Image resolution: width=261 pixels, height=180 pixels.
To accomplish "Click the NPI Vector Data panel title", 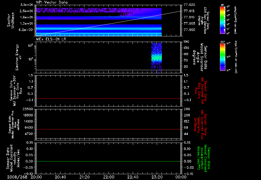I will coord(52,2).
